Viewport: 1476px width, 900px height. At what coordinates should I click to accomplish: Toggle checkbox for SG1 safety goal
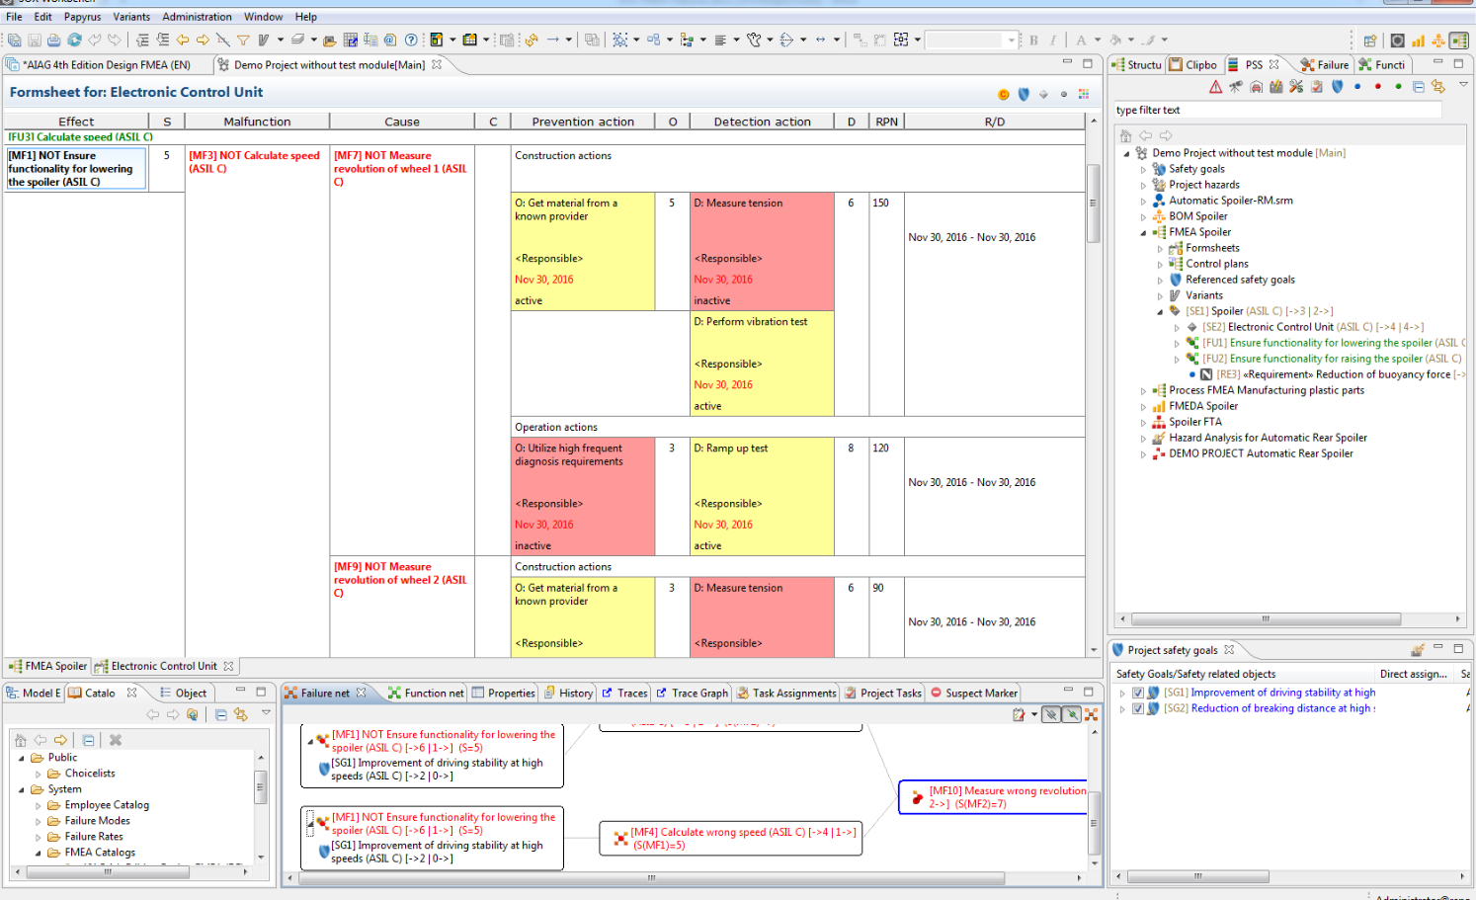click(1137, 694)
